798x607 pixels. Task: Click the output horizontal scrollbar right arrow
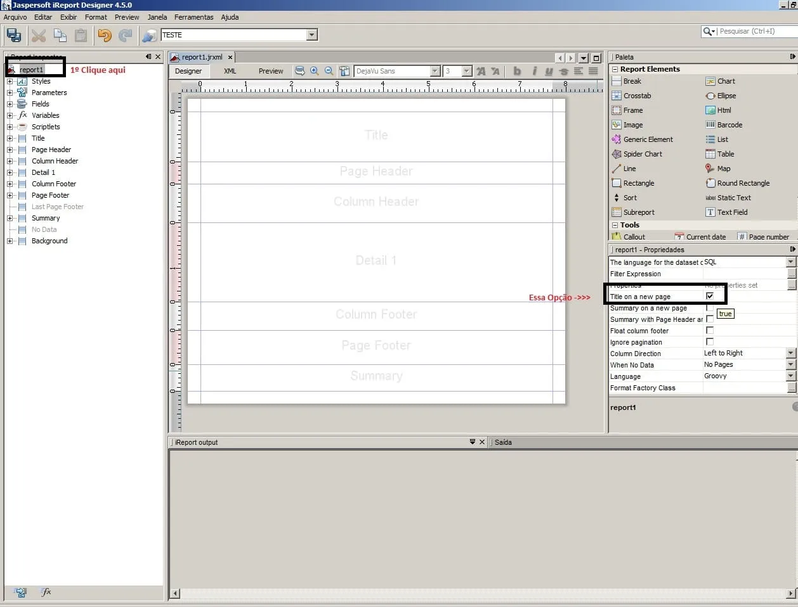[791, 594]
